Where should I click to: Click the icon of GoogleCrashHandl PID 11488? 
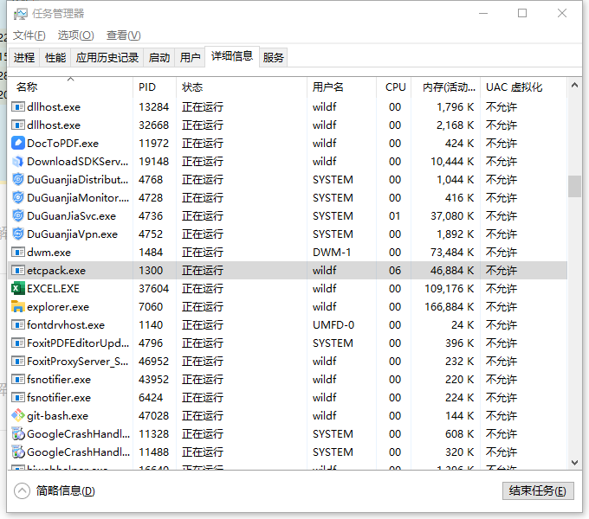18,452
